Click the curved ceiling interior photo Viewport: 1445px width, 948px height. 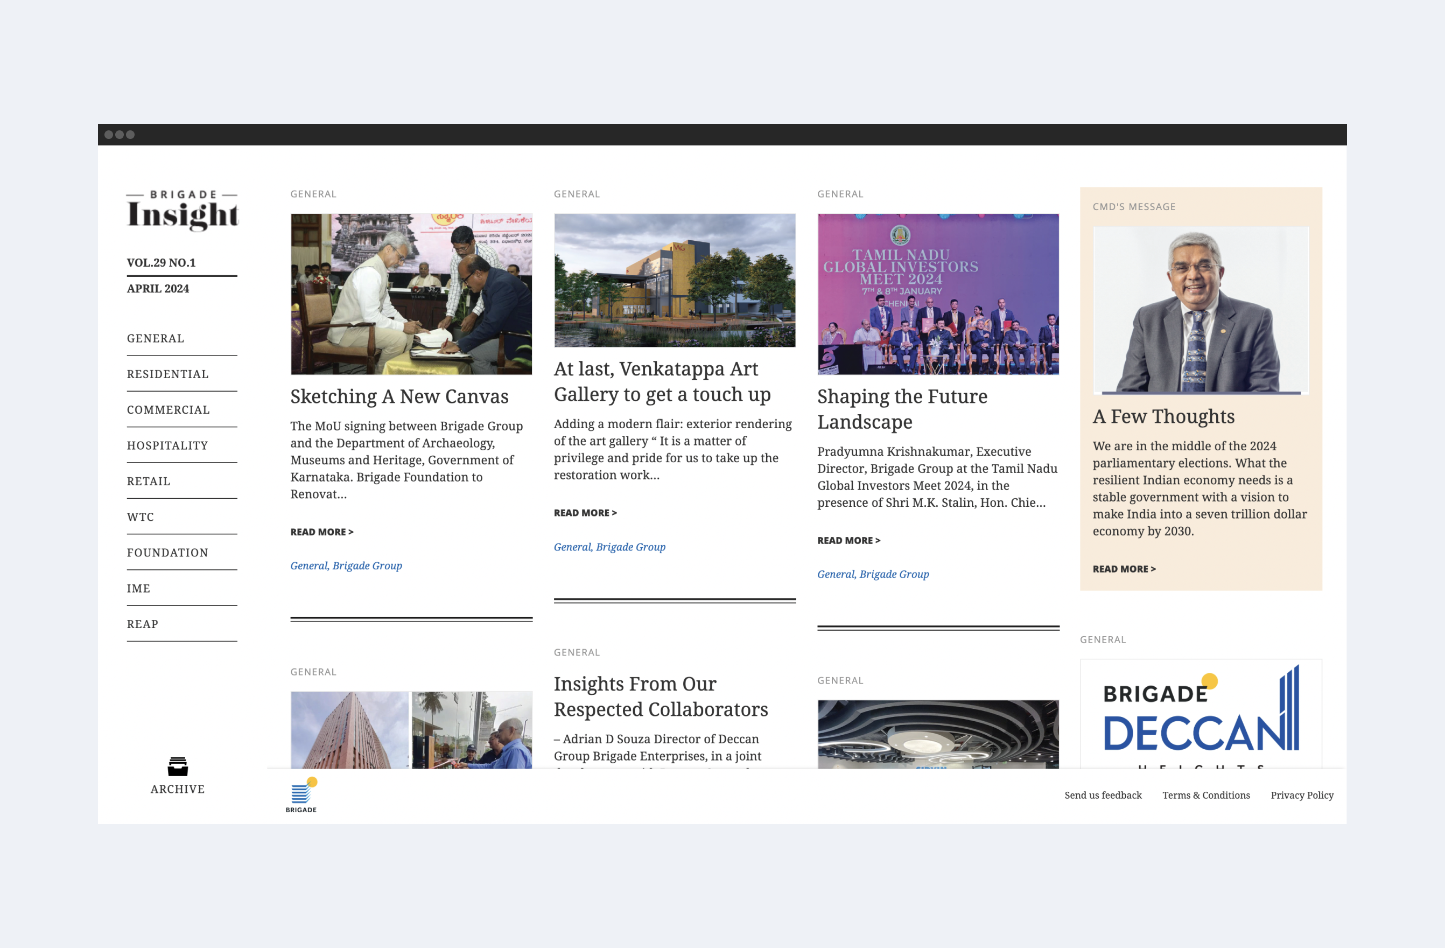pyautogui.click(x=938, y=734)
